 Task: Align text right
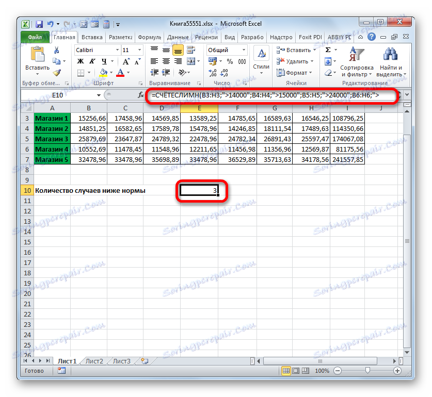178,61
